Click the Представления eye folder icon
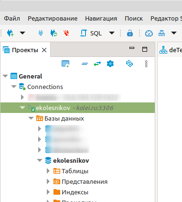 pos(57,181)
